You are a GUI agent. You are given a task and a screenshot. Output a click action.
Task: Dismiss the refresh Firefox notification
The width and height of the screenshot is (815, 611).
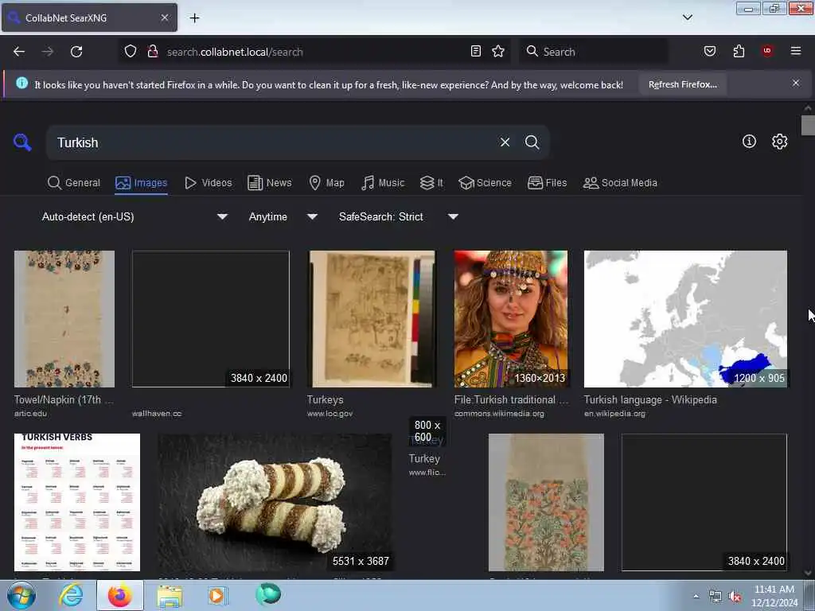click(x=796, y=83)
